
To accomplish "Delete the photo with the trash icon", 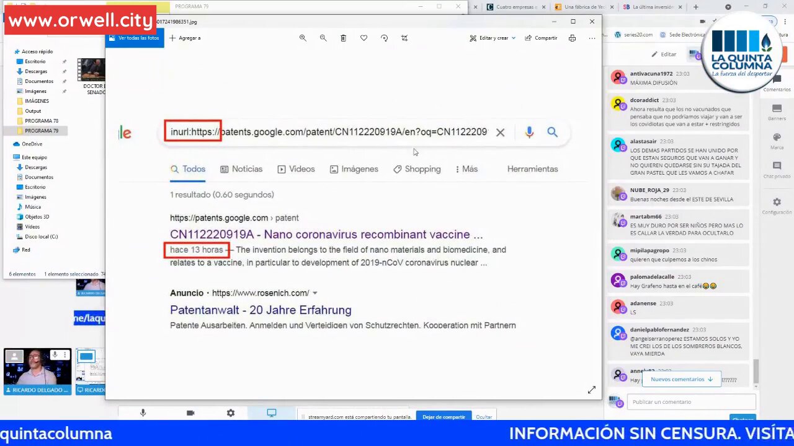I will coord(343,38).
